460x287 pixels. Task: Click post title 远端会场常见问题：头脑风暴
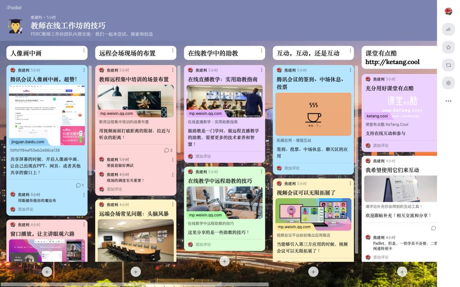(134, 214)
